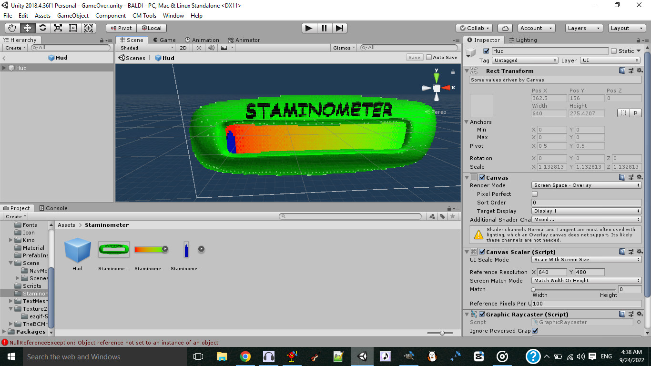Image resolution: width=651 pixels, height=366 pixels.
Task: Open the anchor presets box
Action: (481, 105)
